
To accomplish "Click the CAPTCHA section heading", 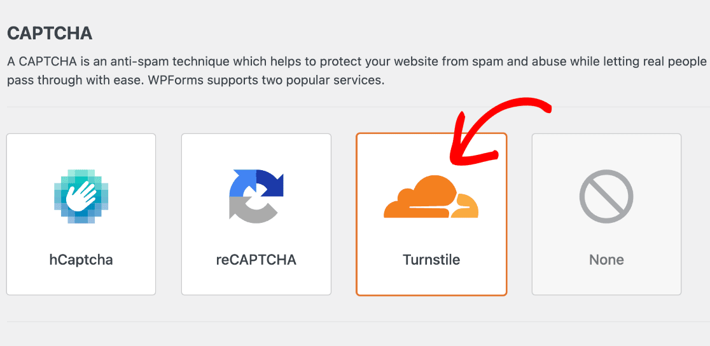I will coord(50,34).
